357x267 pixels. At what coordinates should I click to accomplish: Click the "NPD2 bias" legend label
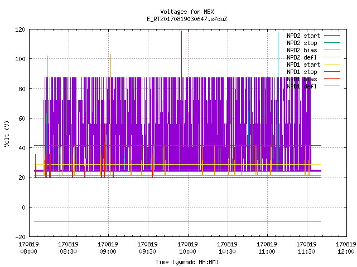coord(302,50)
